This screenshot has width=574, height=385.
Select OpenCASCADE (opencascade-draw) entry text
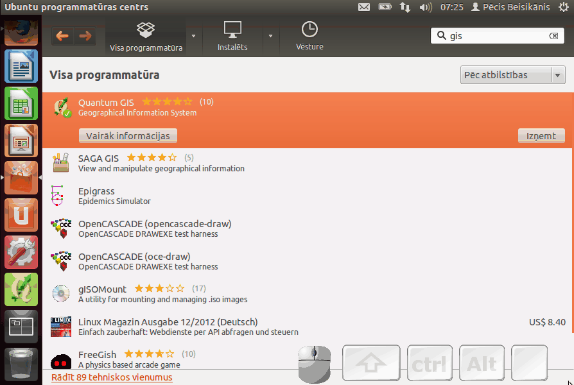tap(155, 228)
